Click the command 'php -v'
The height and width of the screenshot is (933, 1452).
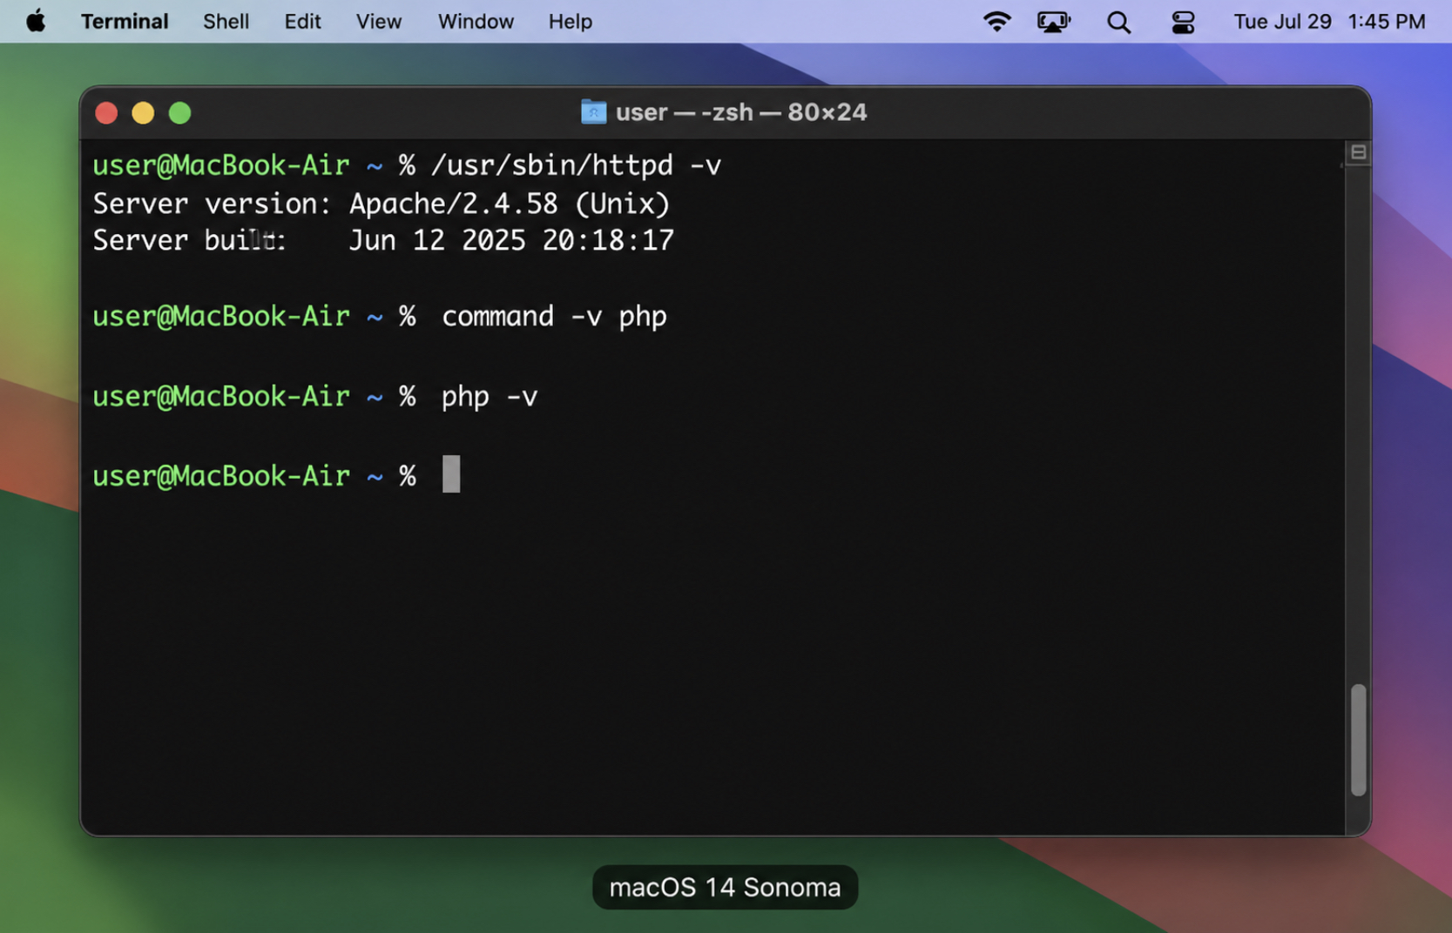(x=490, y=397)
